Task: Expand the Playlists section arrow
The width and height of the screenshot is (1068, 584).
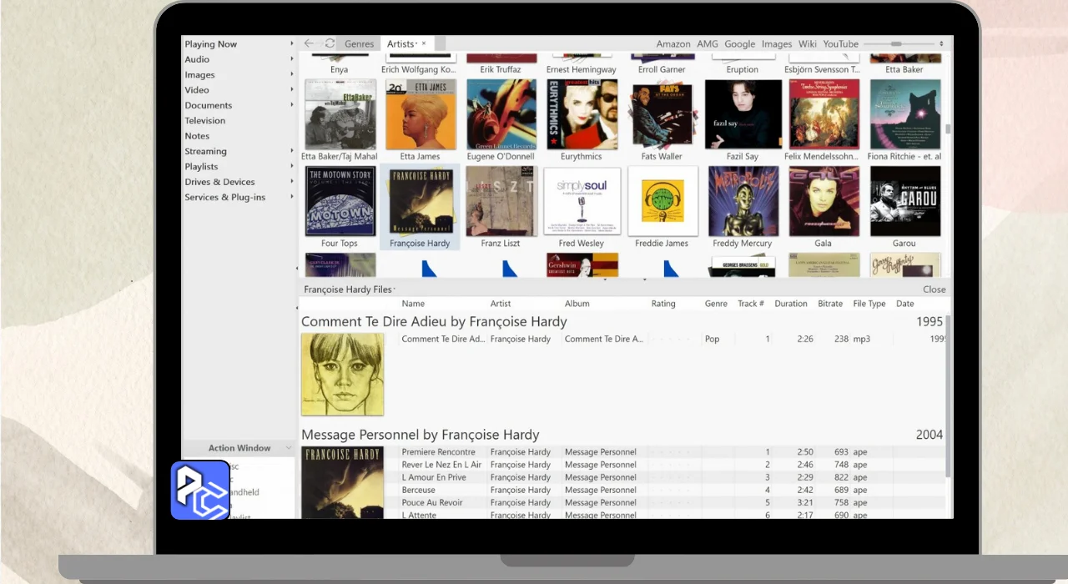Action: pos(292,167)
